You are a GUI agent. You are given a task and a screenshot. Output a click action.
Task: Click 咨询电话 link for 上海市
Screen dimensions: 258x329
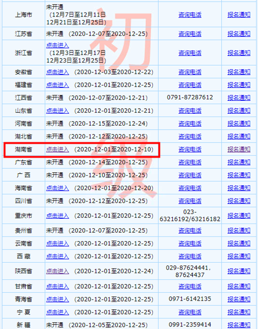coord(190,14)
